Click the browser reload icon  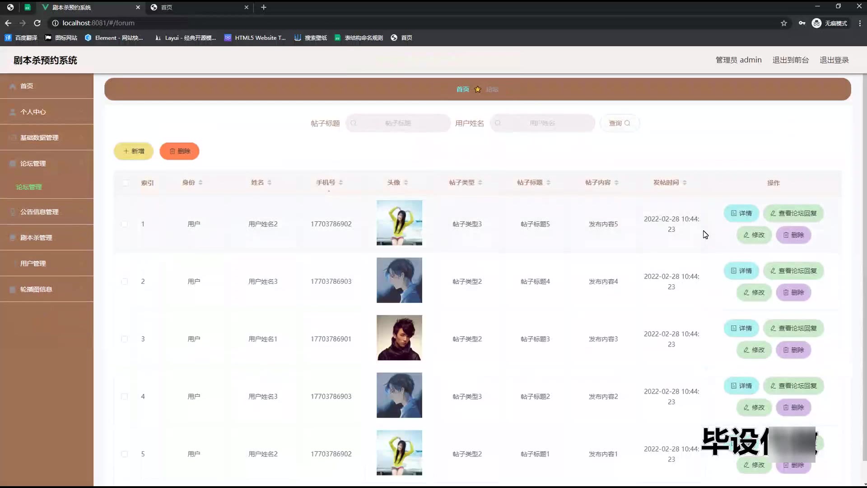[37, 23]
